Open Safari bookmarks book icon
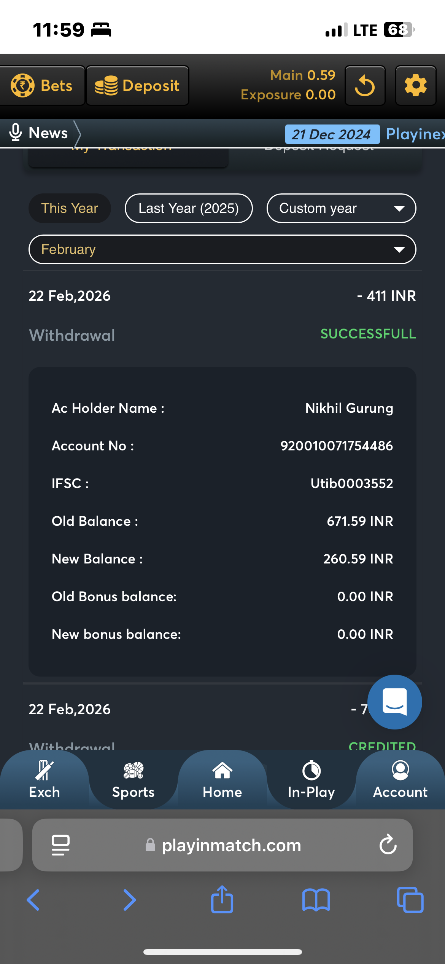445x964 pixels. (316, 900)
